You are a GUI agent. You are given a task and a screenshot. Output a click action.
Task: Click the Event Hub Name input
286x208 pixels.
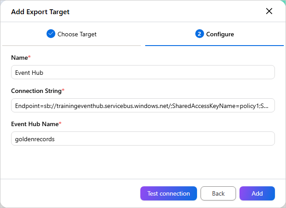[143, 139]
